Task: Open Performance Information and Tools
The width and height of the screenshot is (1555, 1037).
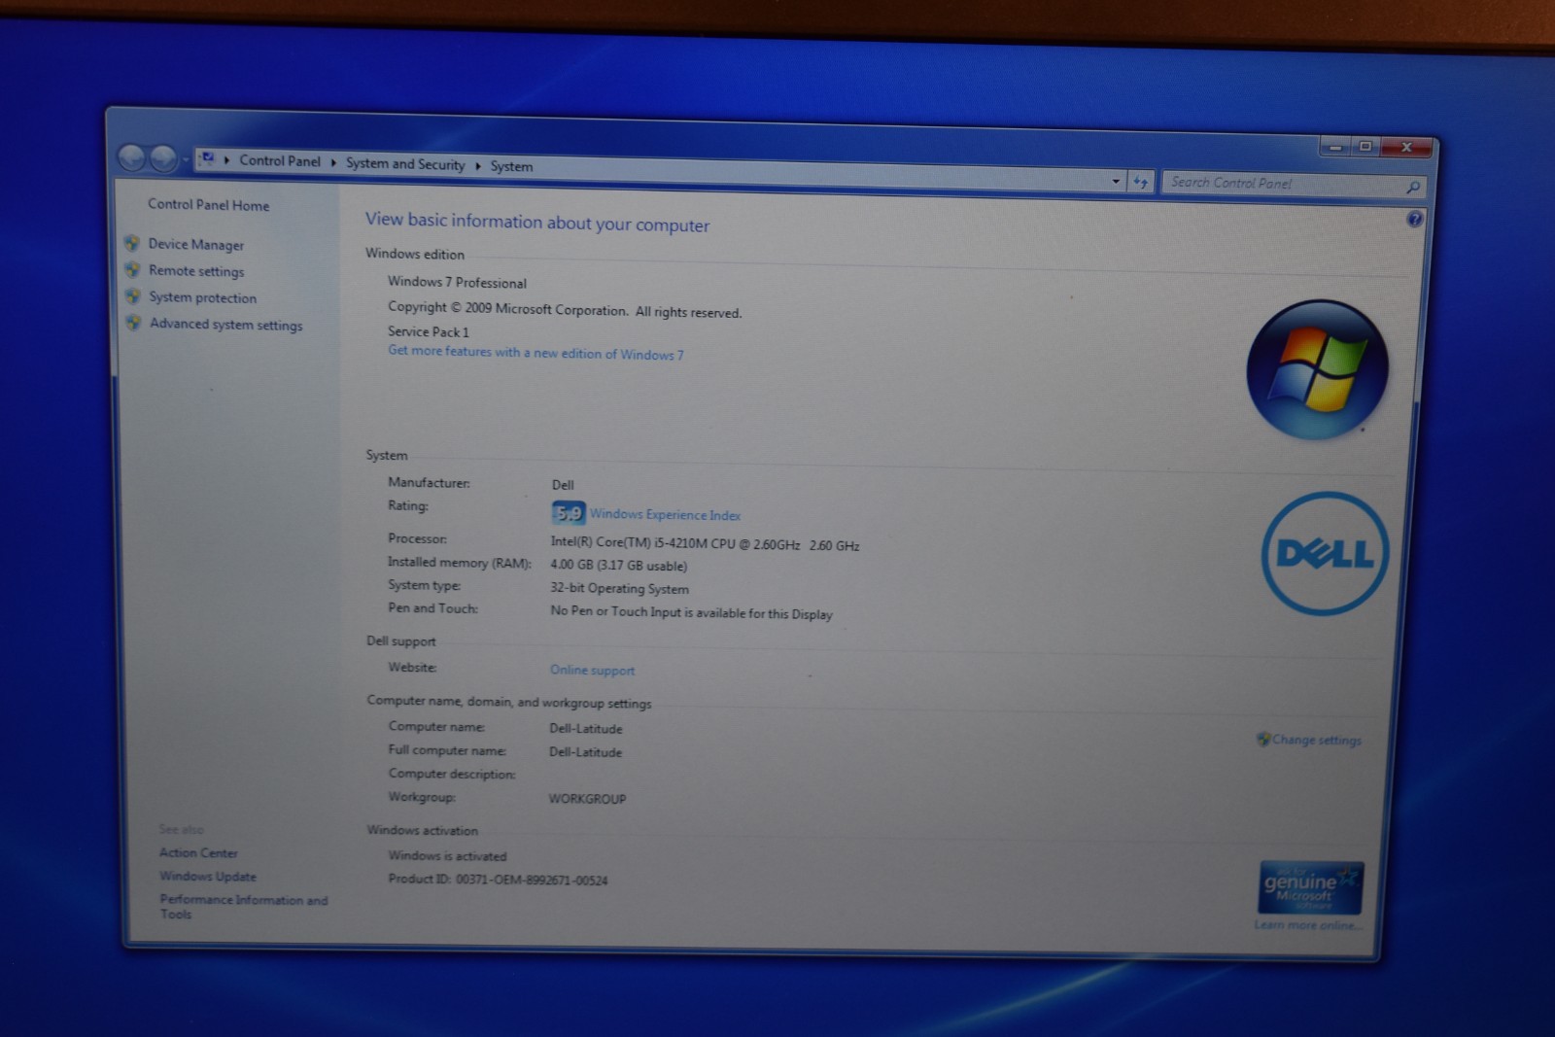Action: point(244,907)
